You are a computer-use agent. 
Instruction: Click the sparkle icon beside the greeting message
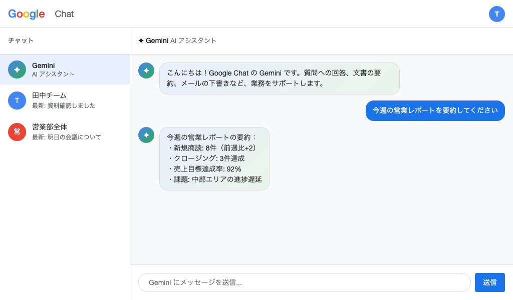point(146,70)
